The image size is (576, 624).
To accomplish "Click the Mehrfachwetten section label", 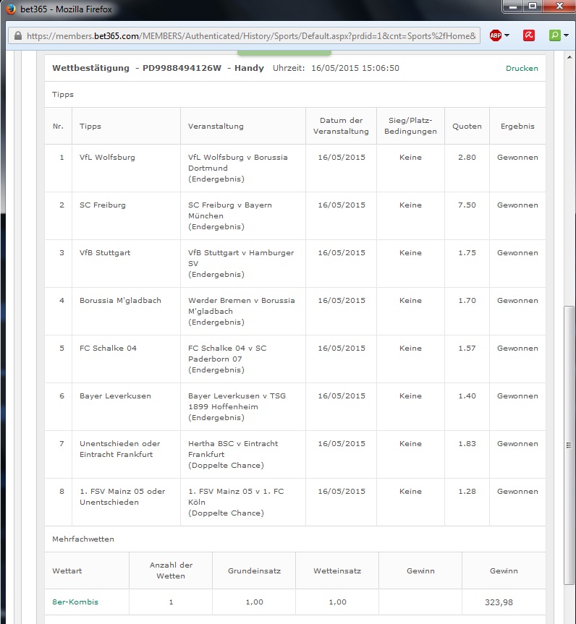I will (x=83, y=539).
